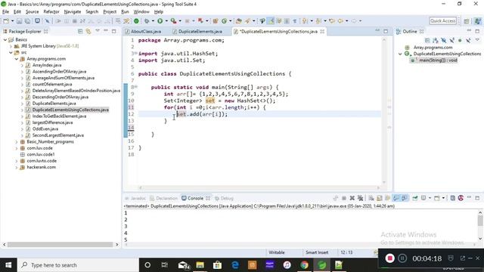Switch to the Debug tab in the bottom panel
Screen dimensions: 484x272
[225, 198]
